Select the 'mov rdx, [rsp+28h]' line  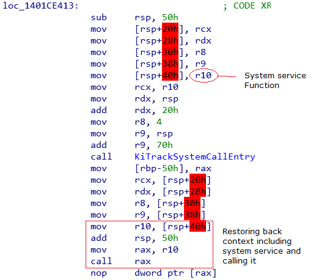click(x=151, y=192)
